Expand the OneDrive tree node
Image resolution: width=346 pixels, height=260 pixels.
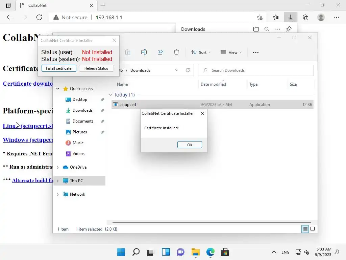[57, 167]
